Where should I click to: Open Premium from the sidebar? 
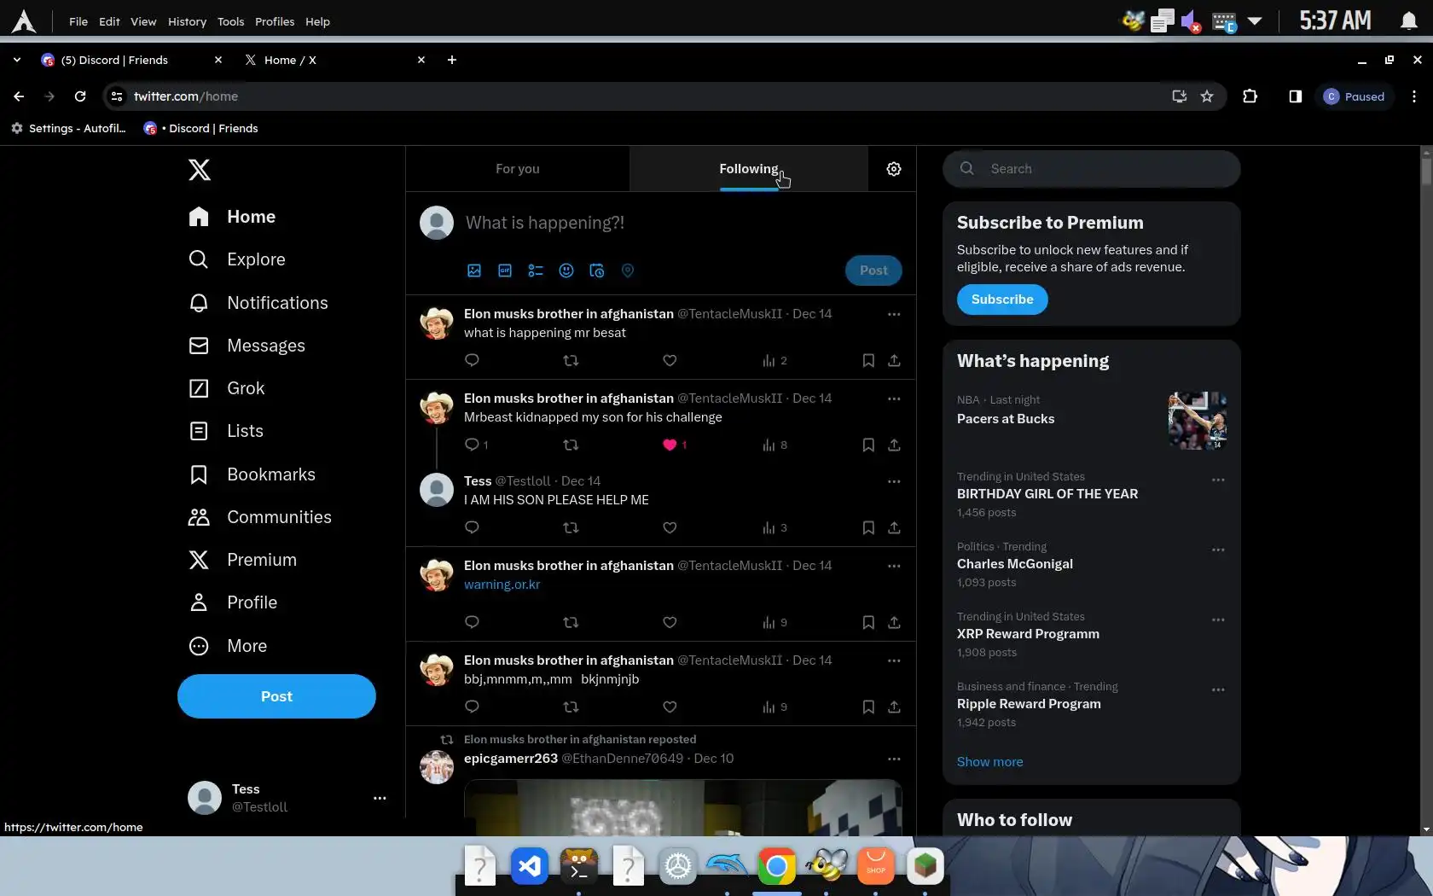[x=242, y=560]
